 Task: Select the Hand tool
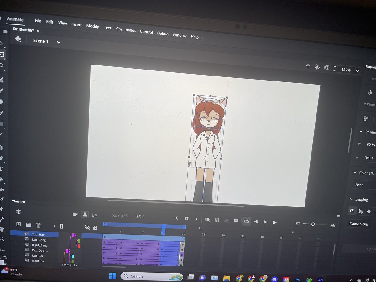click(x=2, y=229)
